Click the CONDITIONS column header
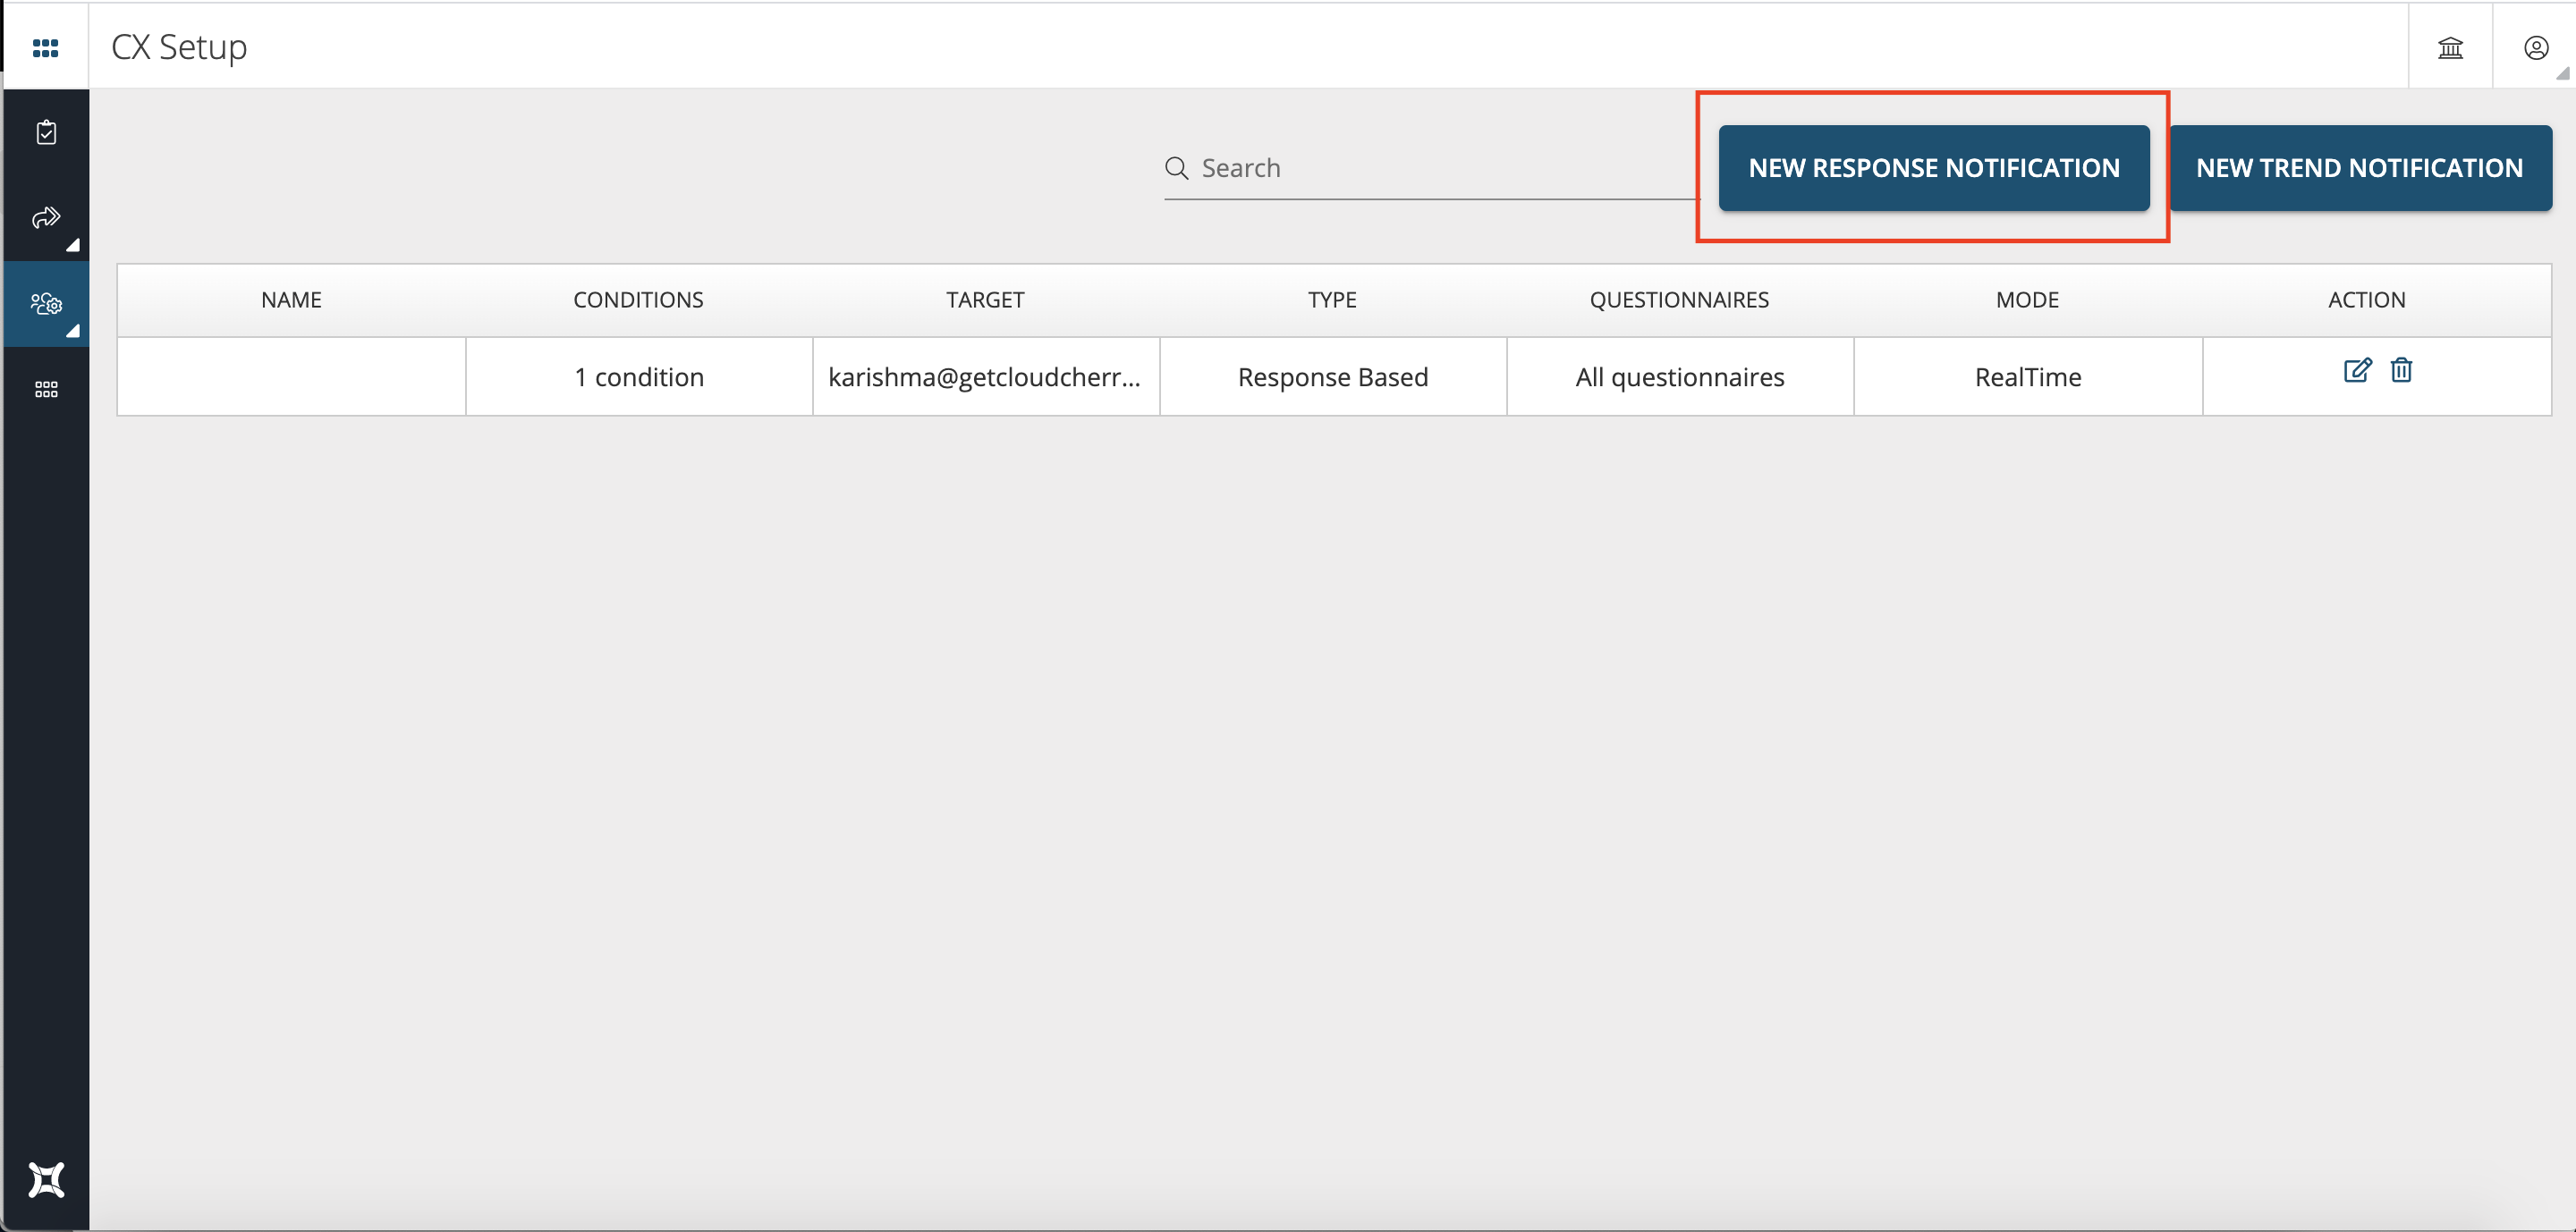The height and width of the screenshot is (1232, 2576). 638,299
